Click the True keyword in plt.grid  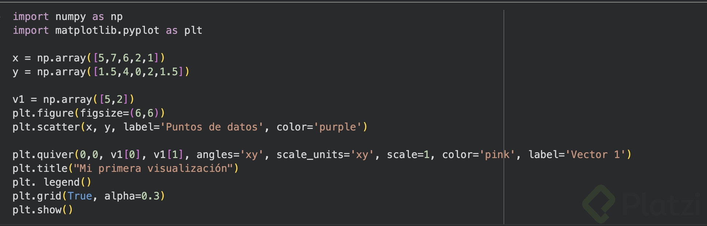[80, 196]
